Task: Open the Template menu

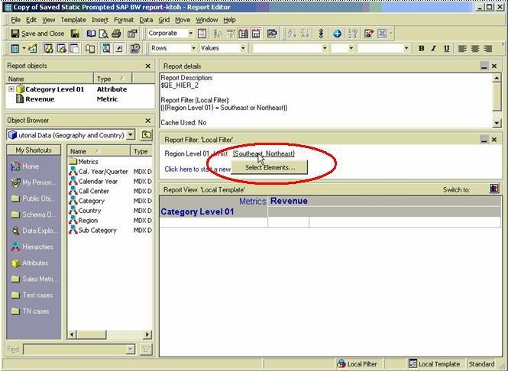Action: (x=73, y=20)
